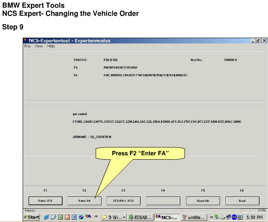The width and height of the screenshot is (268, 222).
Task: Click the SCRL status bar indicator
Action: click(x=262, y=211)
